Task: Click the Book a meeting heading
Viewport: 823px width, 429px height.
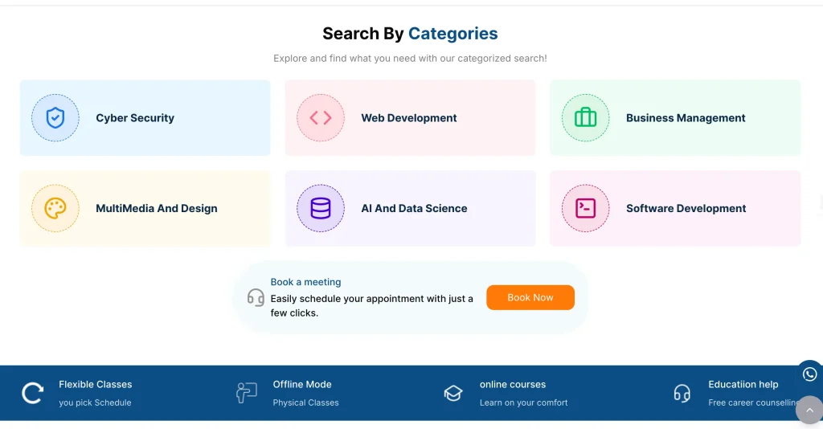Action: click(305, 282)
